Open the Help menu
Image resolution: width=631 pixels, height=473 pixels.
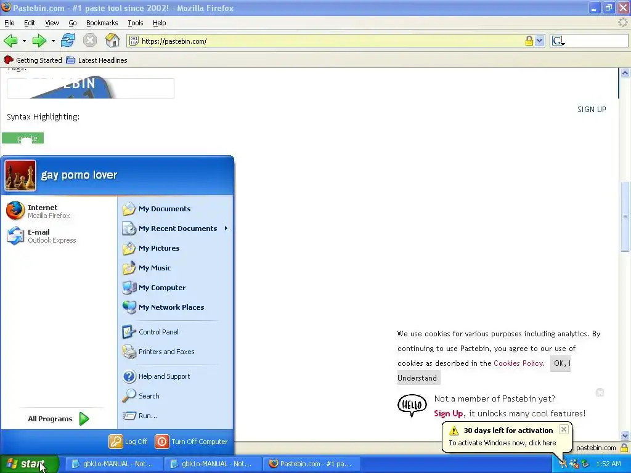point(160,23)
